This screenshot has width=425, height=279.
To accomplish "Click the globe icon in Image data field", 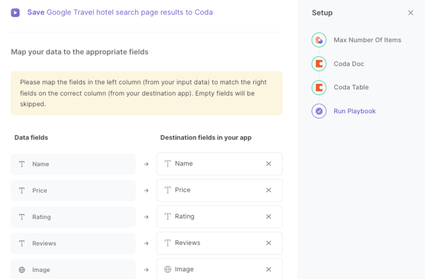I will click(22, 270).
